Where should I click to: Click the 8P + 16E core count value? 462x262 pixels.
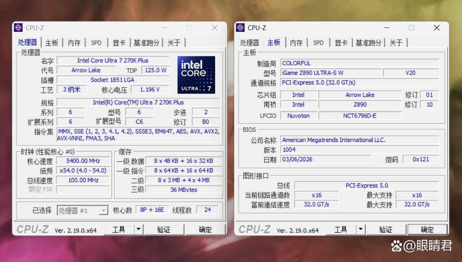tap(152, 210)
